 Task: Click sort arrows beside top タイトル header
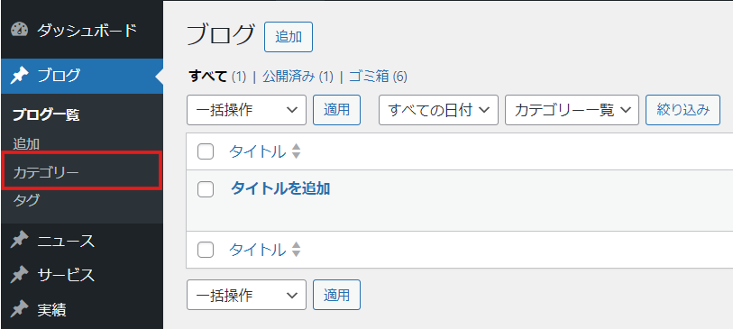pos(296,151)
